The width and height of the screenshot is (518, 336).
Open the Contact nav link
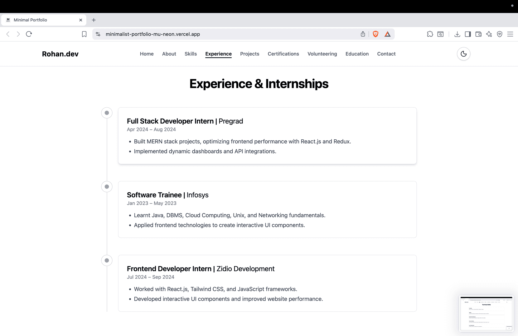point(386,54)
